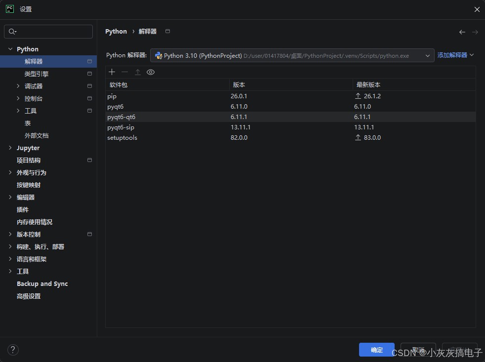The image size is (485, 362).
Task: Click the search magnifier icon
Action: click(x=12, y=32)
